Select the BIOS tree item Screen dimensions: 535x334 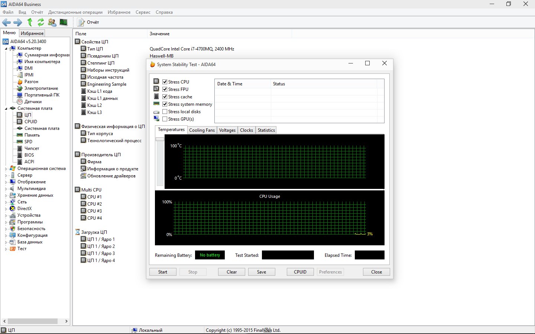coord(29,155)
